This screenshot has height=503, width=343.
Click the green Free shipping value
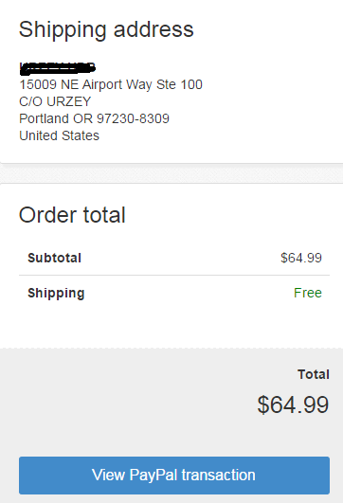307,293
